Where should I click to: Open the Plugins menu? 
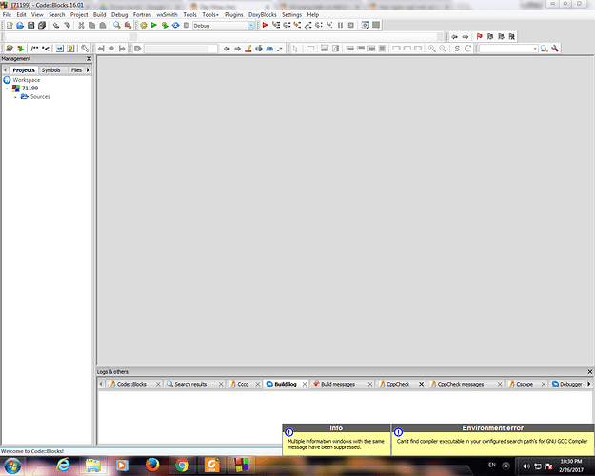point(234,15)
